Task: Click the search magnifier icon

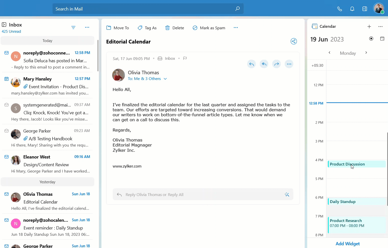Action: (237, 9)
